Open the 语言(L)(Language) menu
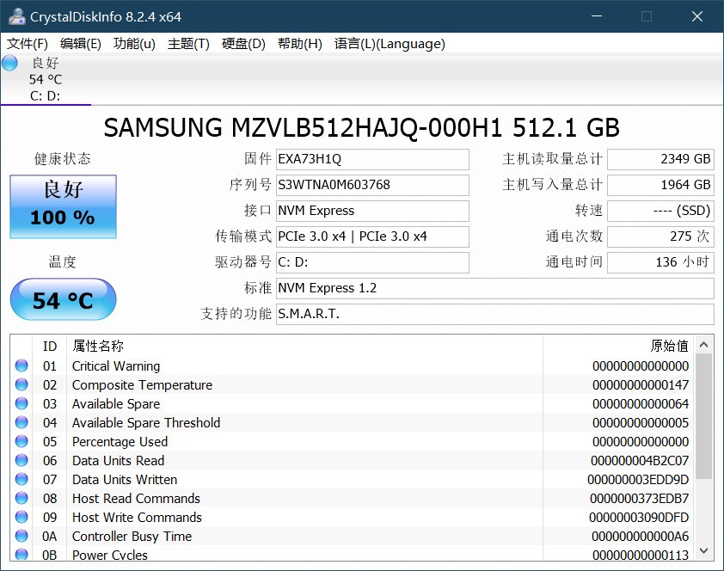Image resolution: width=724 pixels, height=571 pixels. pos(389,44)
